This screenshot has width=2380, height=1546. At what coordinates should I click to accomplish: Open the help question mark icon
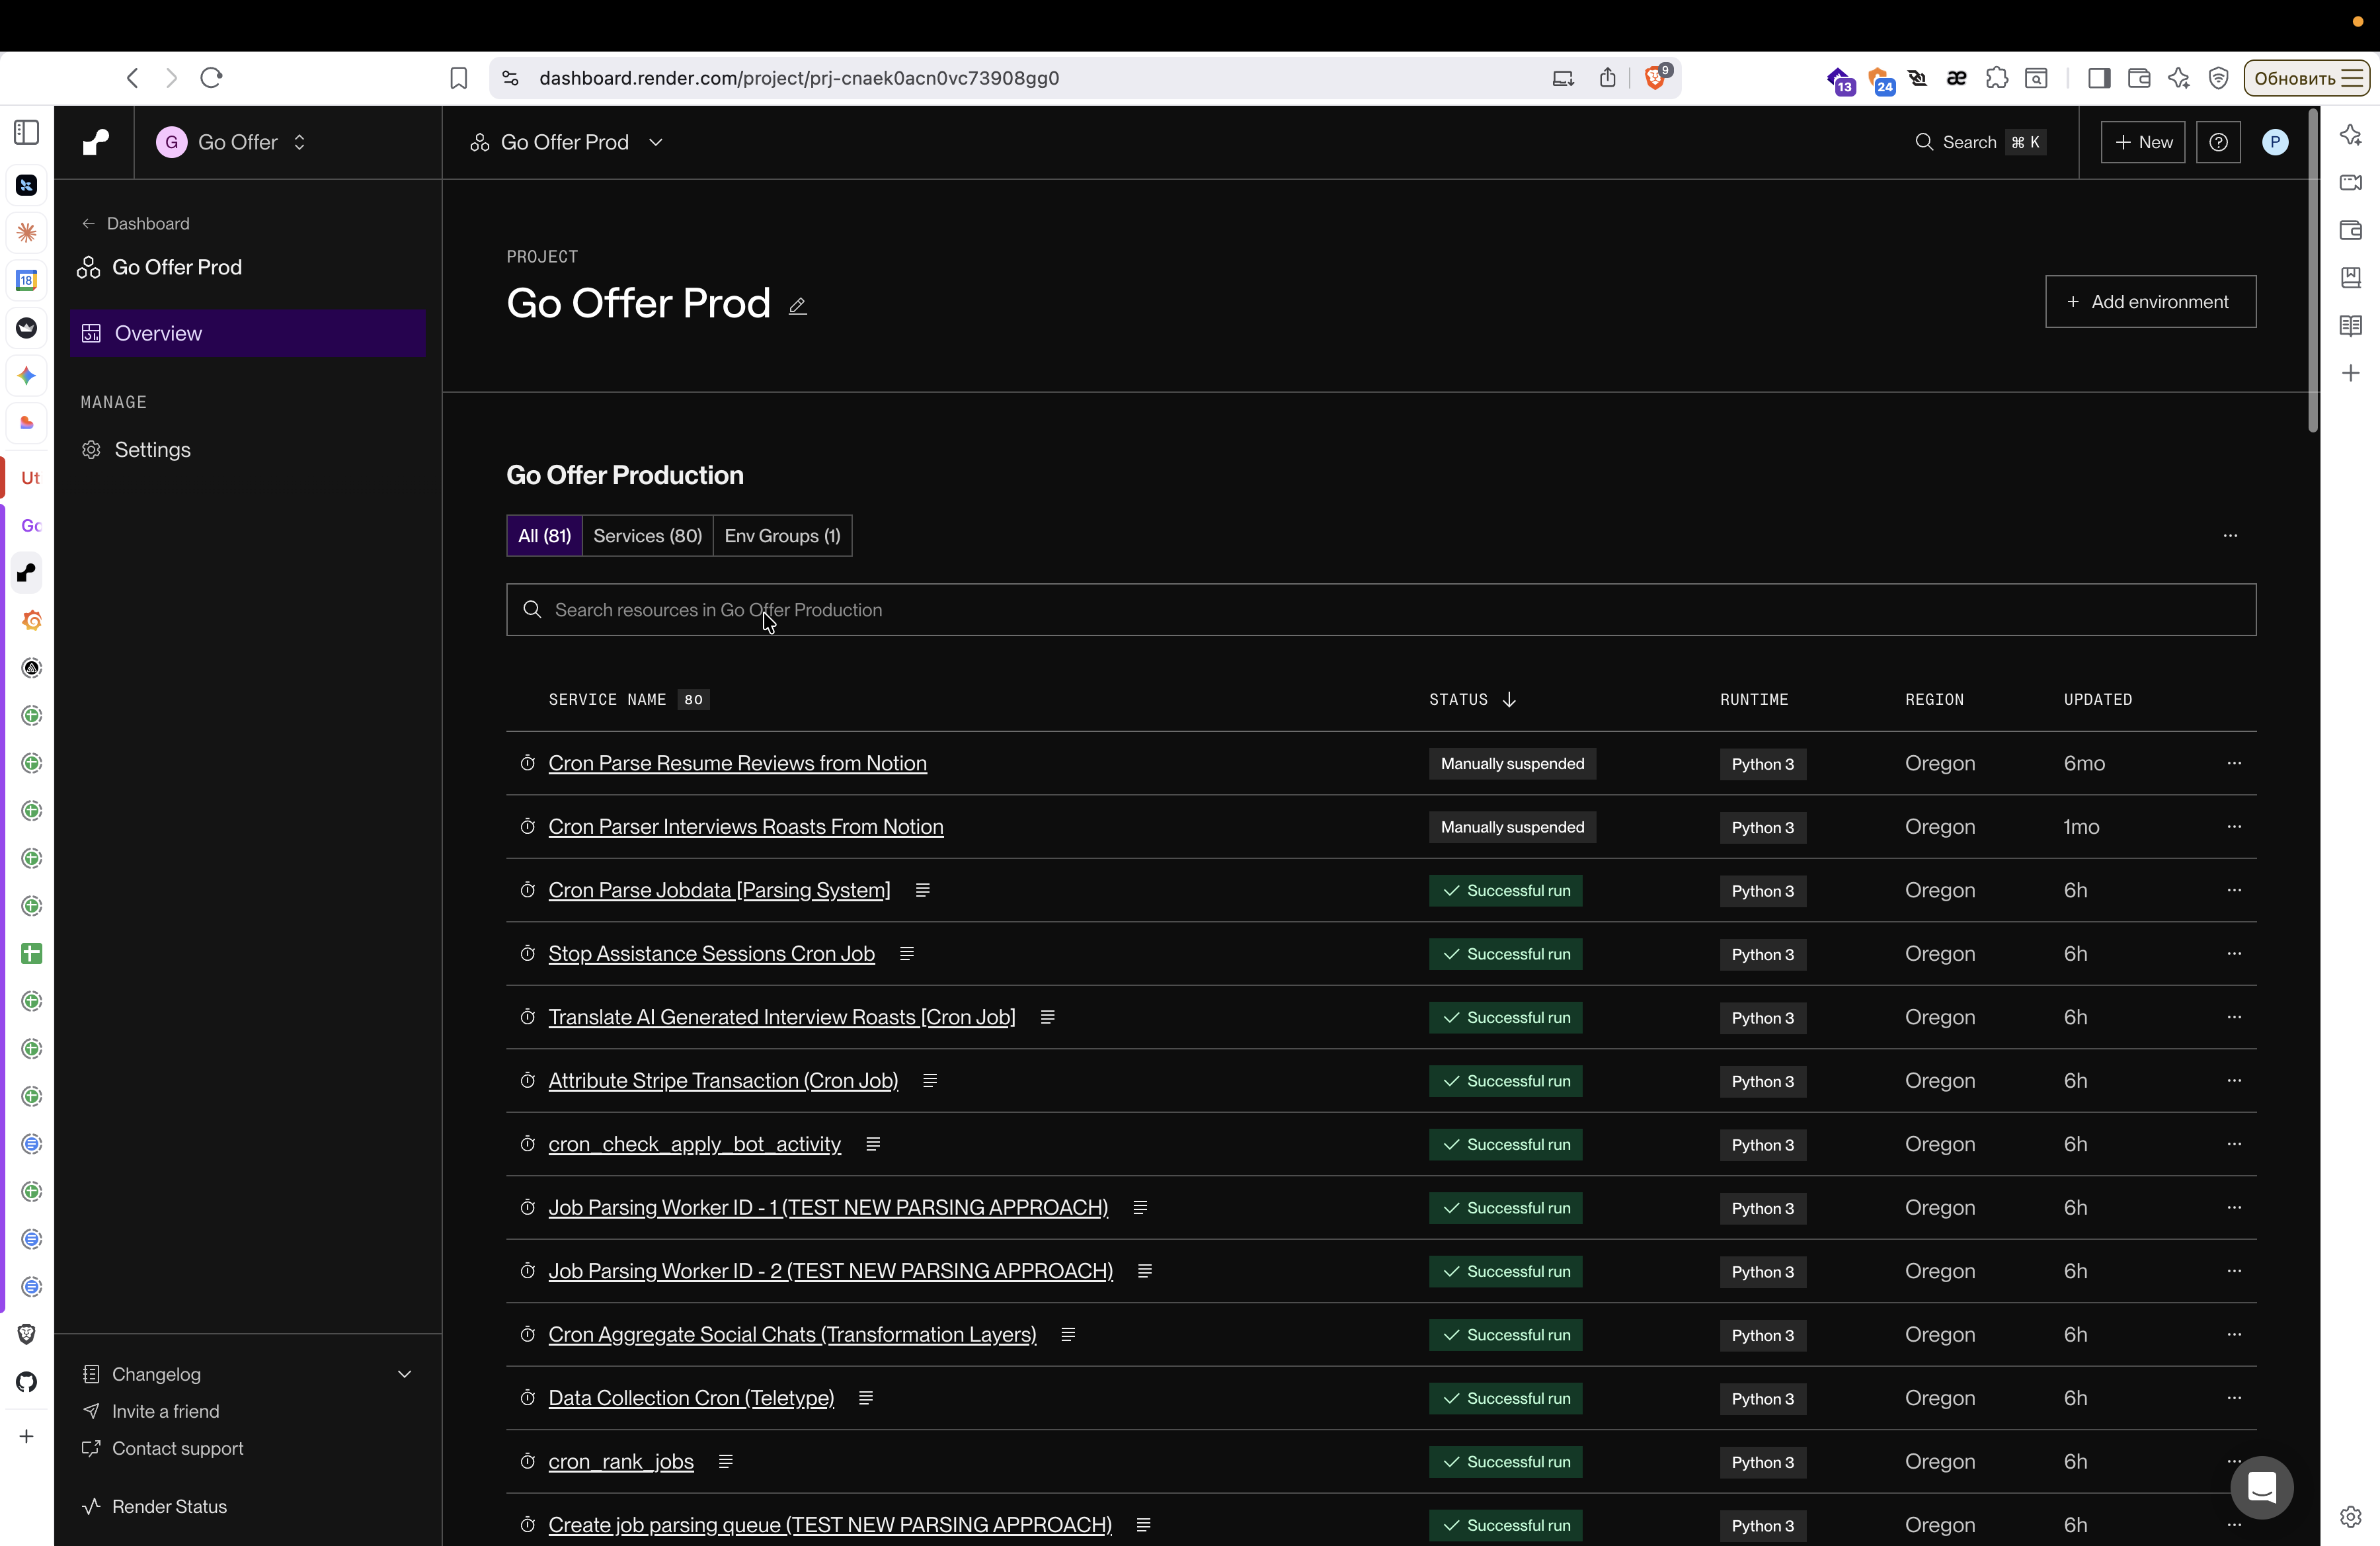(2218, 142)
